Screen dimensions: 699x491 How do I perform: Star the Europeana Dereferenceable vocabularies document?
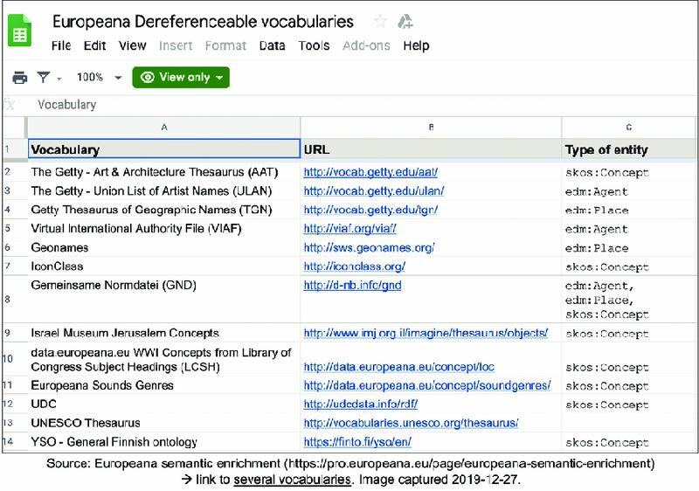pyautogui.click(x=380, y=21)
